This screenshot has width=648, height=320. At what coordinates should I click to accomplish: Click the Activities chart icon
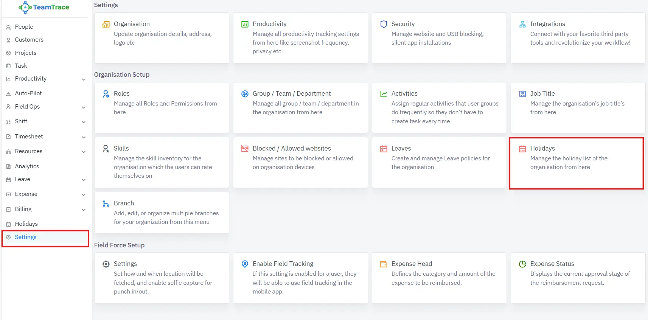(384, 94)
